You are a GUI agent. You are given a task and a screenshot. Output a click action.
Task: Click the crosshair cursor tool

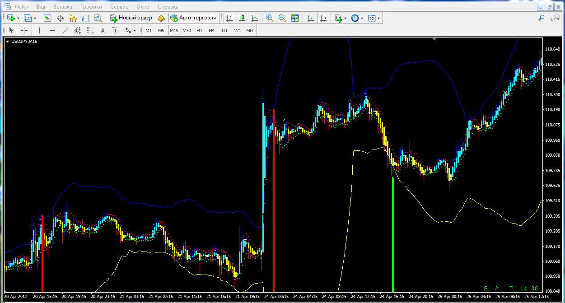(24, 30)
